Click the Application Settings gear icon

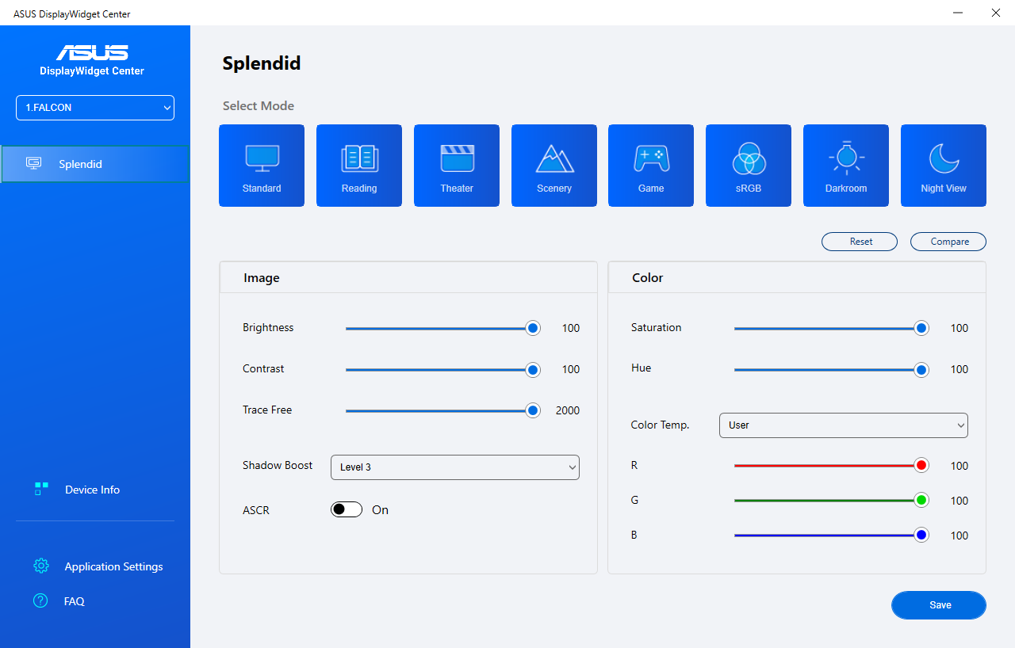41,566
